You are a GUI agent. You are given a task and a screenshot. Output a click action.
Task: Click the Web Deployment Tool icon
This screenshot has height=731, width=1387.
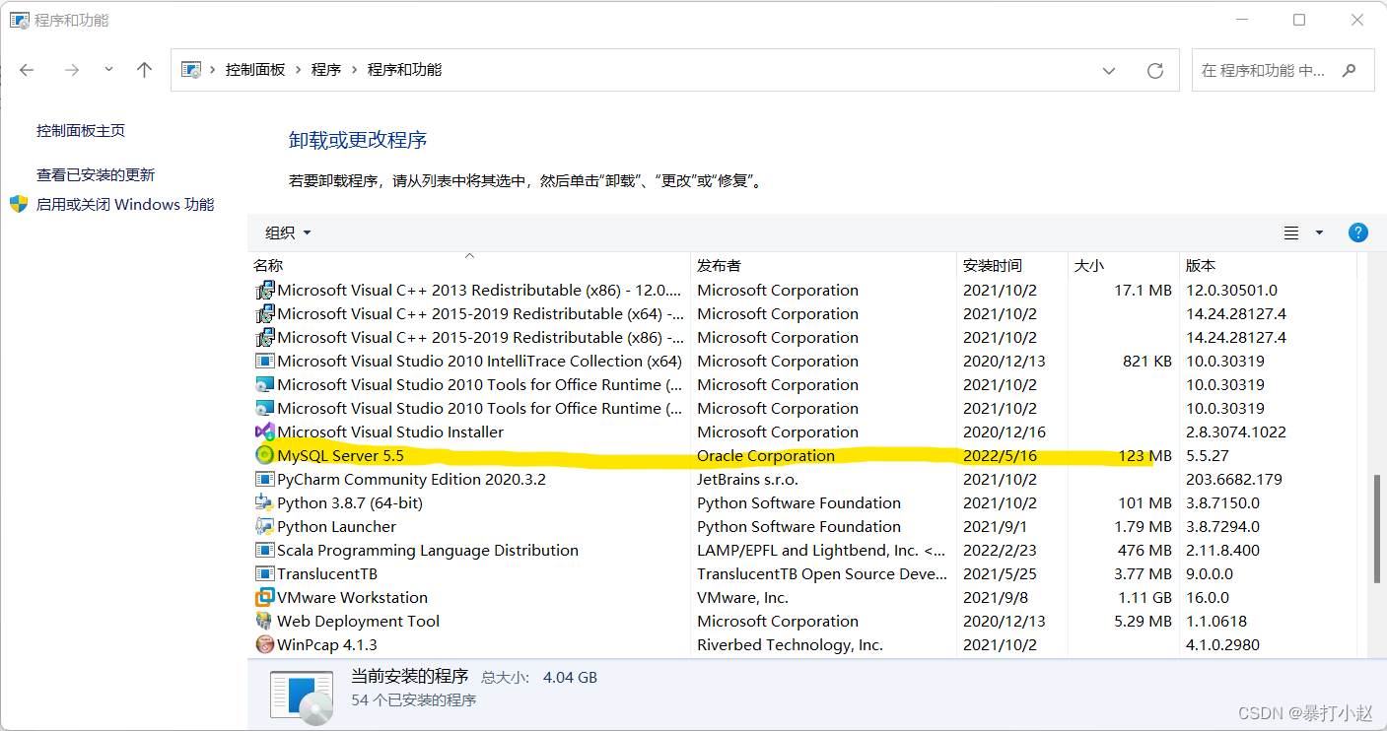click(264, 621)
